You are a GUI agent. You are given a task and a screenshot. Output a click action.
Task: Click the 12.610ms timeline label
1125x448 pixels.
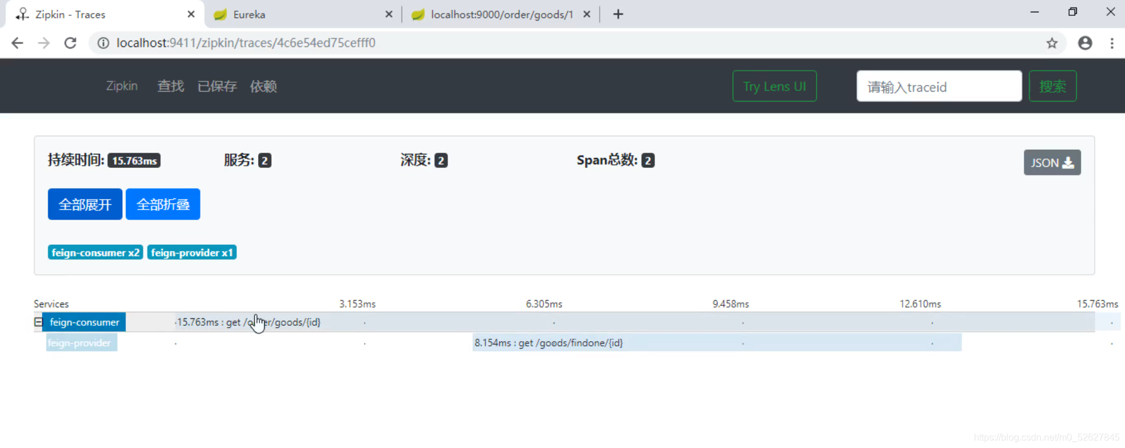tap(920, 304)
